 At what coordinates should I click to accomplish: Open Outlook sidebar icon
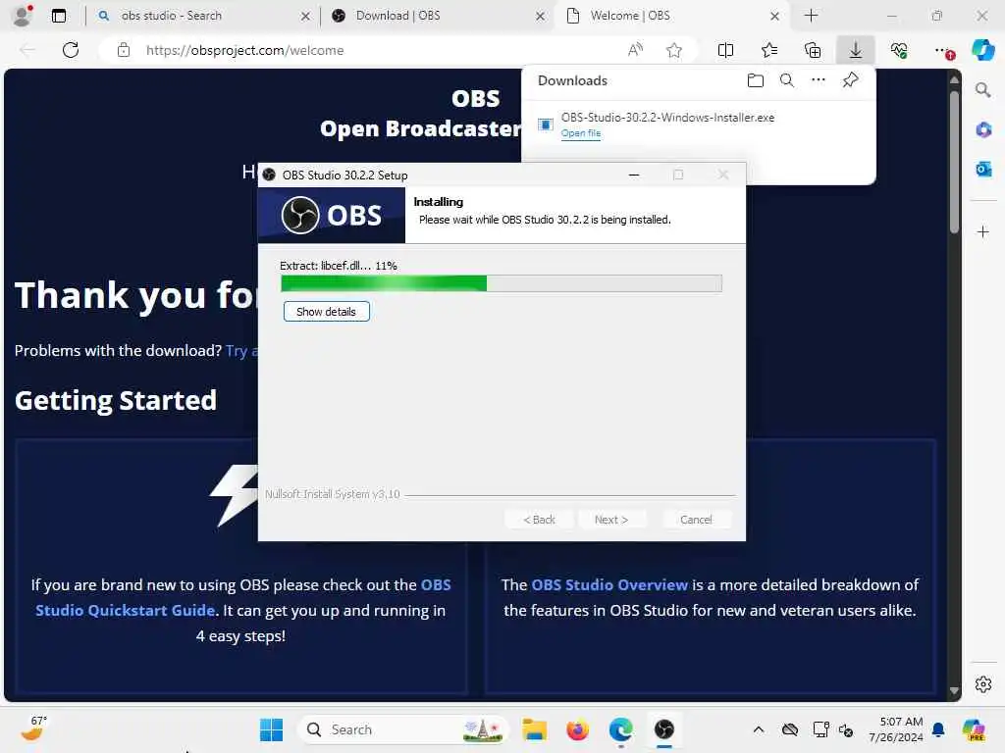[983, 169]
